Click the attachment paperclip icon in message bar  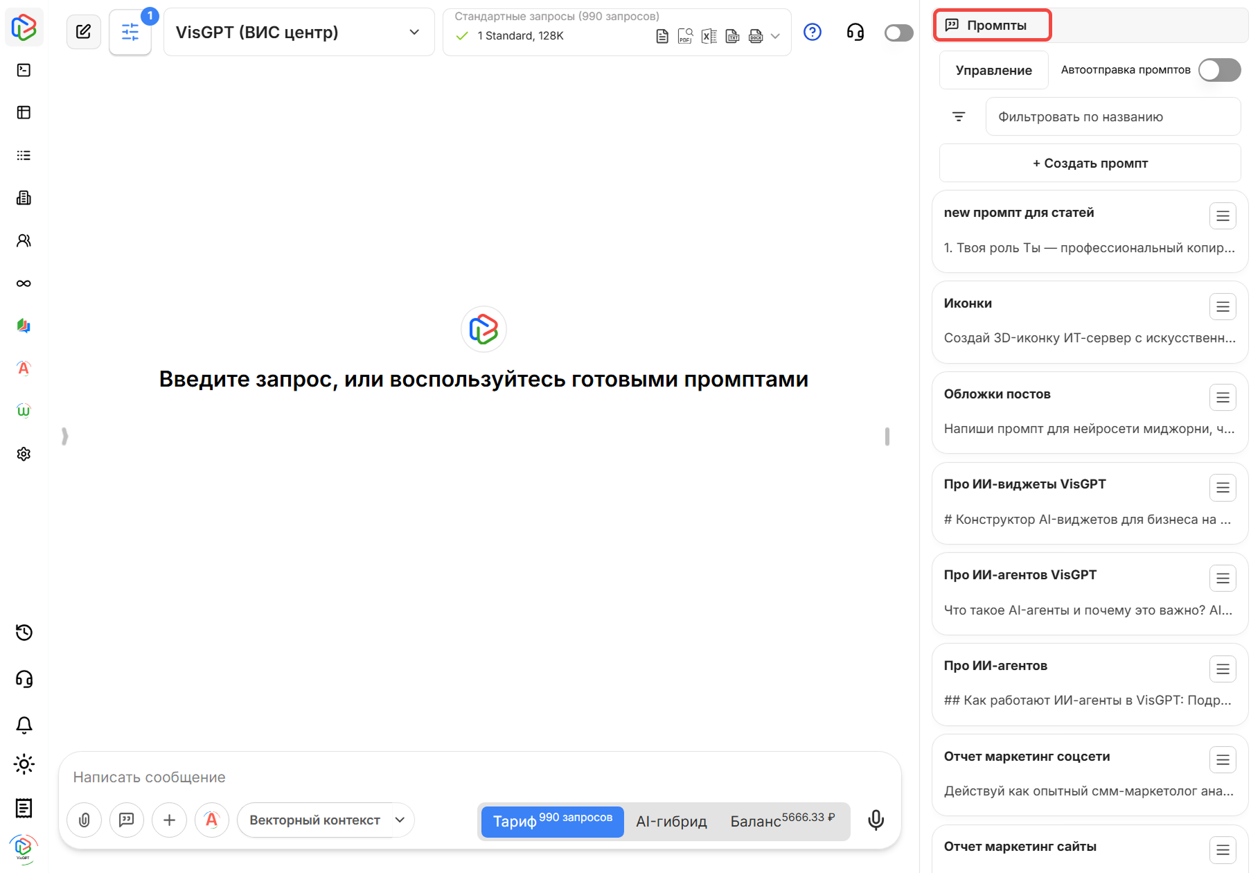click(84, 820)
